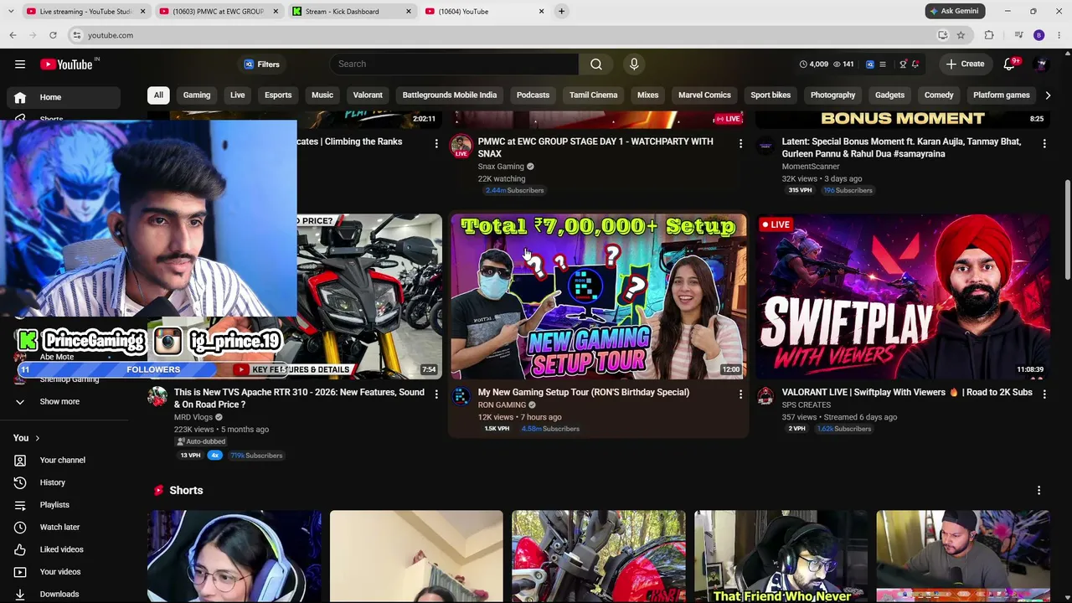Click the vidIQ trophy icon in the header
Image resolution: width=1072 pixels, height=603 pixels.
[903, 64]
